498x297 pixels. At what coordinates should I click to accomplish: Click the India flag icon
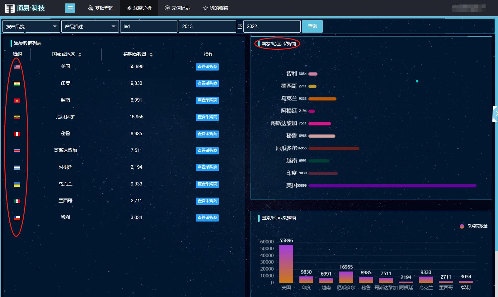point(17,84)
